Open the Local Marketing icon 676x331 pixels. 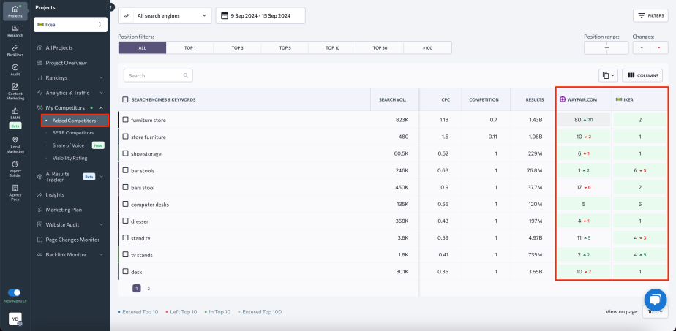pos(15,142)
